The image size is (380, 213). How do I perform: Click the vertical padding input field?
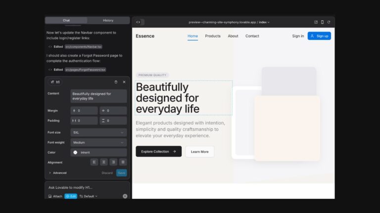pos(113,121)
